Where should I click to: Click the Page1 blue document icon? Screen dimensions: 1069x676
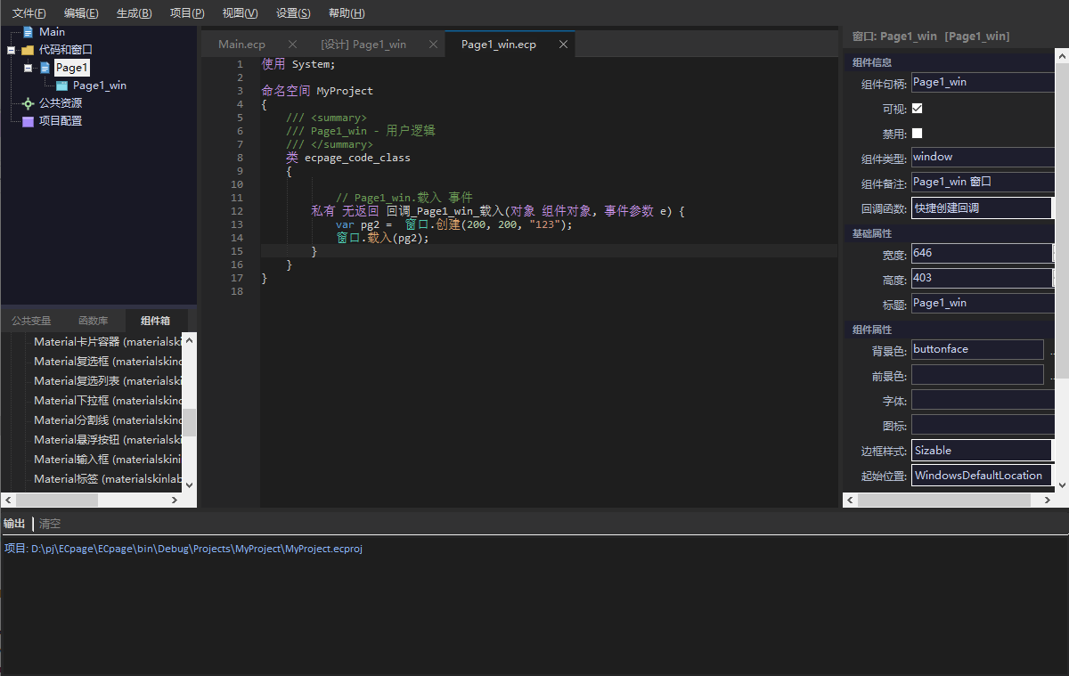(x=45, y=68)
